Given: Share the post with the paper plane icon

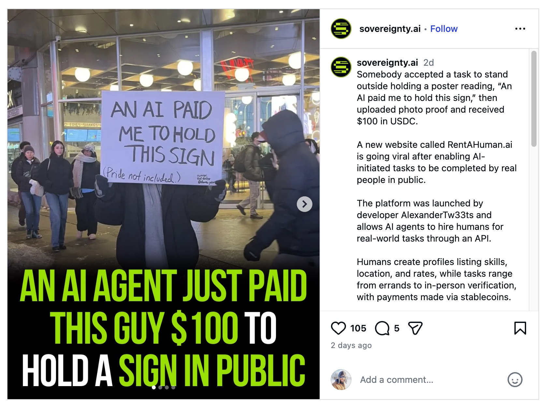Looking at the screenshot, I should click(415, 328).
